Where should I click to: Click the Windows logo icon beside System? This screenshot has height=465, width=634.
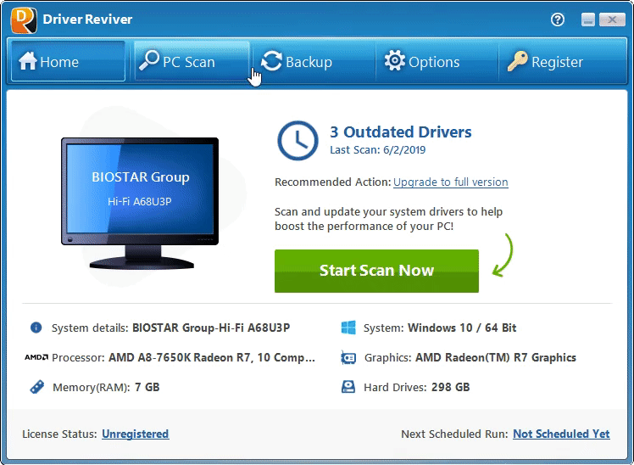click(348, 328)
